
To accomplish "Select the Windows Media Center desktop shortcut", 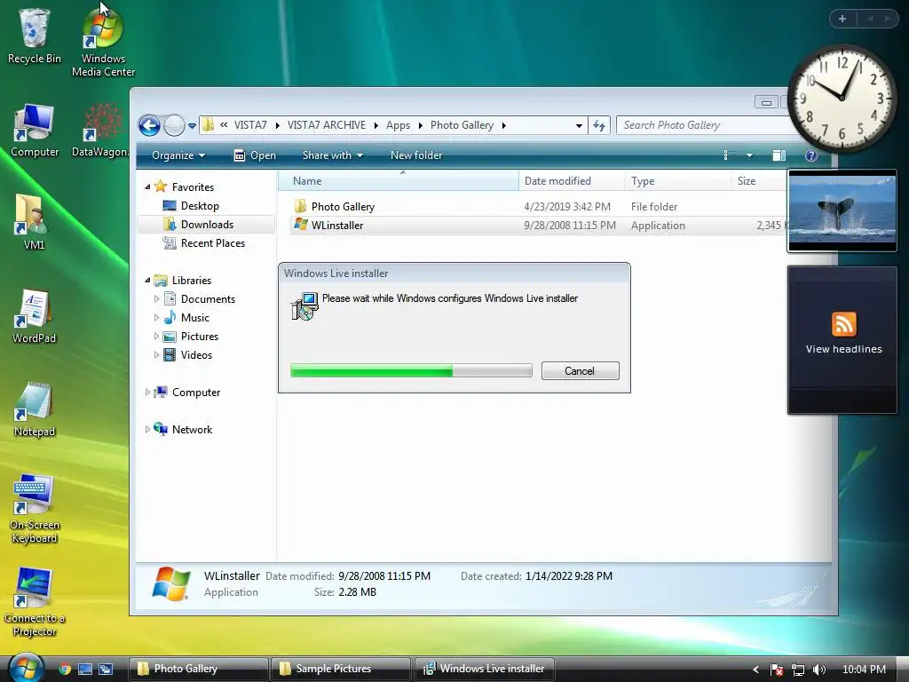I will [x=103, y=43].
